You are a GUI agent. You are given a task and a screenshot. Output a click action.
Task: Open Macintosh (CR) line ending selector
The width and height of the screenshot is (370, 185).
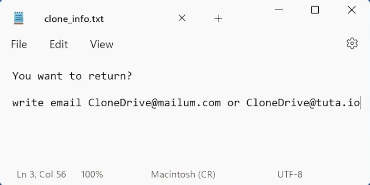tap(183, 174)
